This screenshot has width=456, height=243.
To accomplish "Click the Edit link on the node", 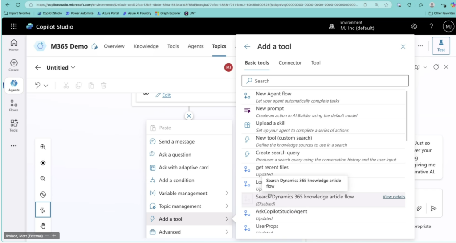I will click(167, 95).
